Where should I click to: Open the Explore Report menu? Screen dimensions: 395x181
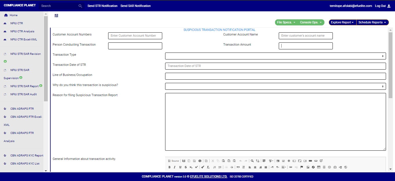pyautogui.click(x=342, y=22)
